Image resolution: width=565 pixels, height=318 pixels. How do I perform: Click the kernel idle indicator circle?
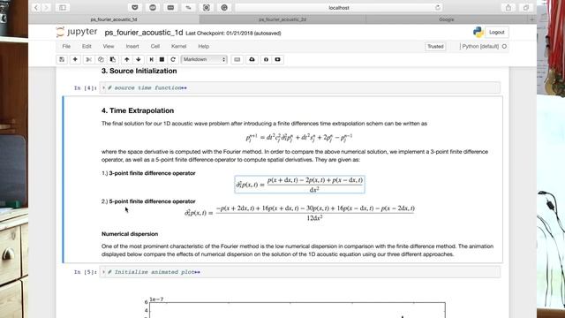(x=504, y=46)
